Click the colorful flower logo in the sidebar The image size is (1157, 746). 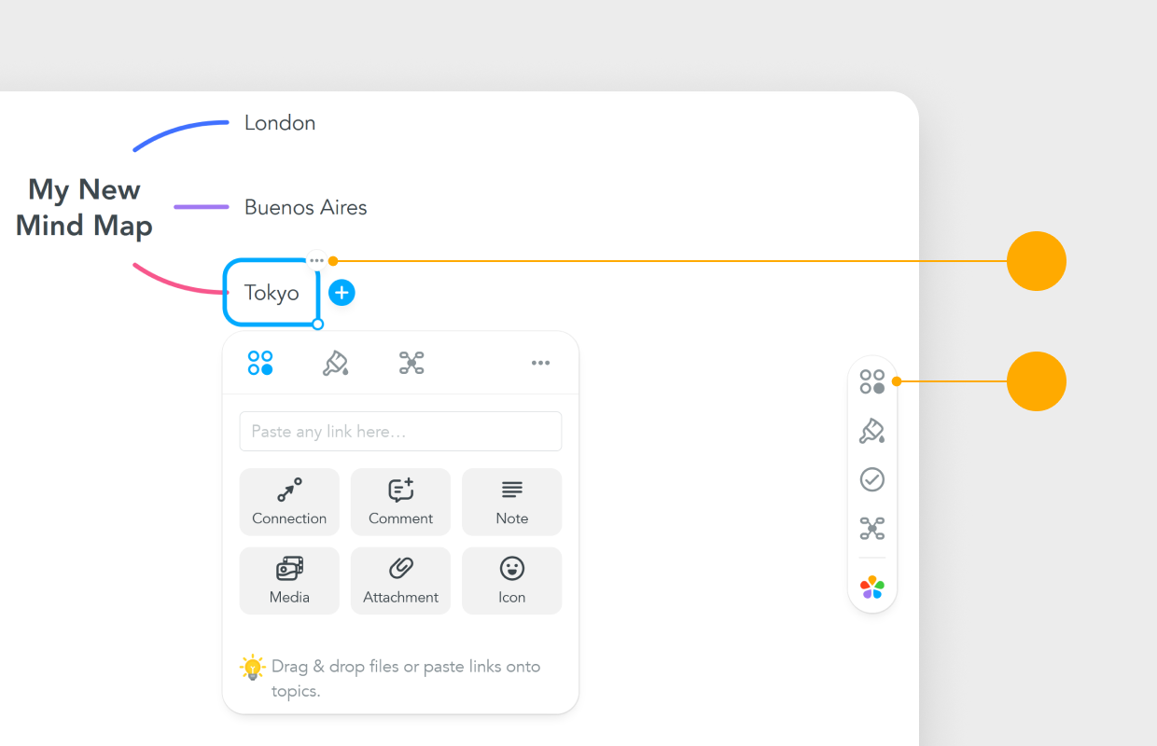point(871,587)
